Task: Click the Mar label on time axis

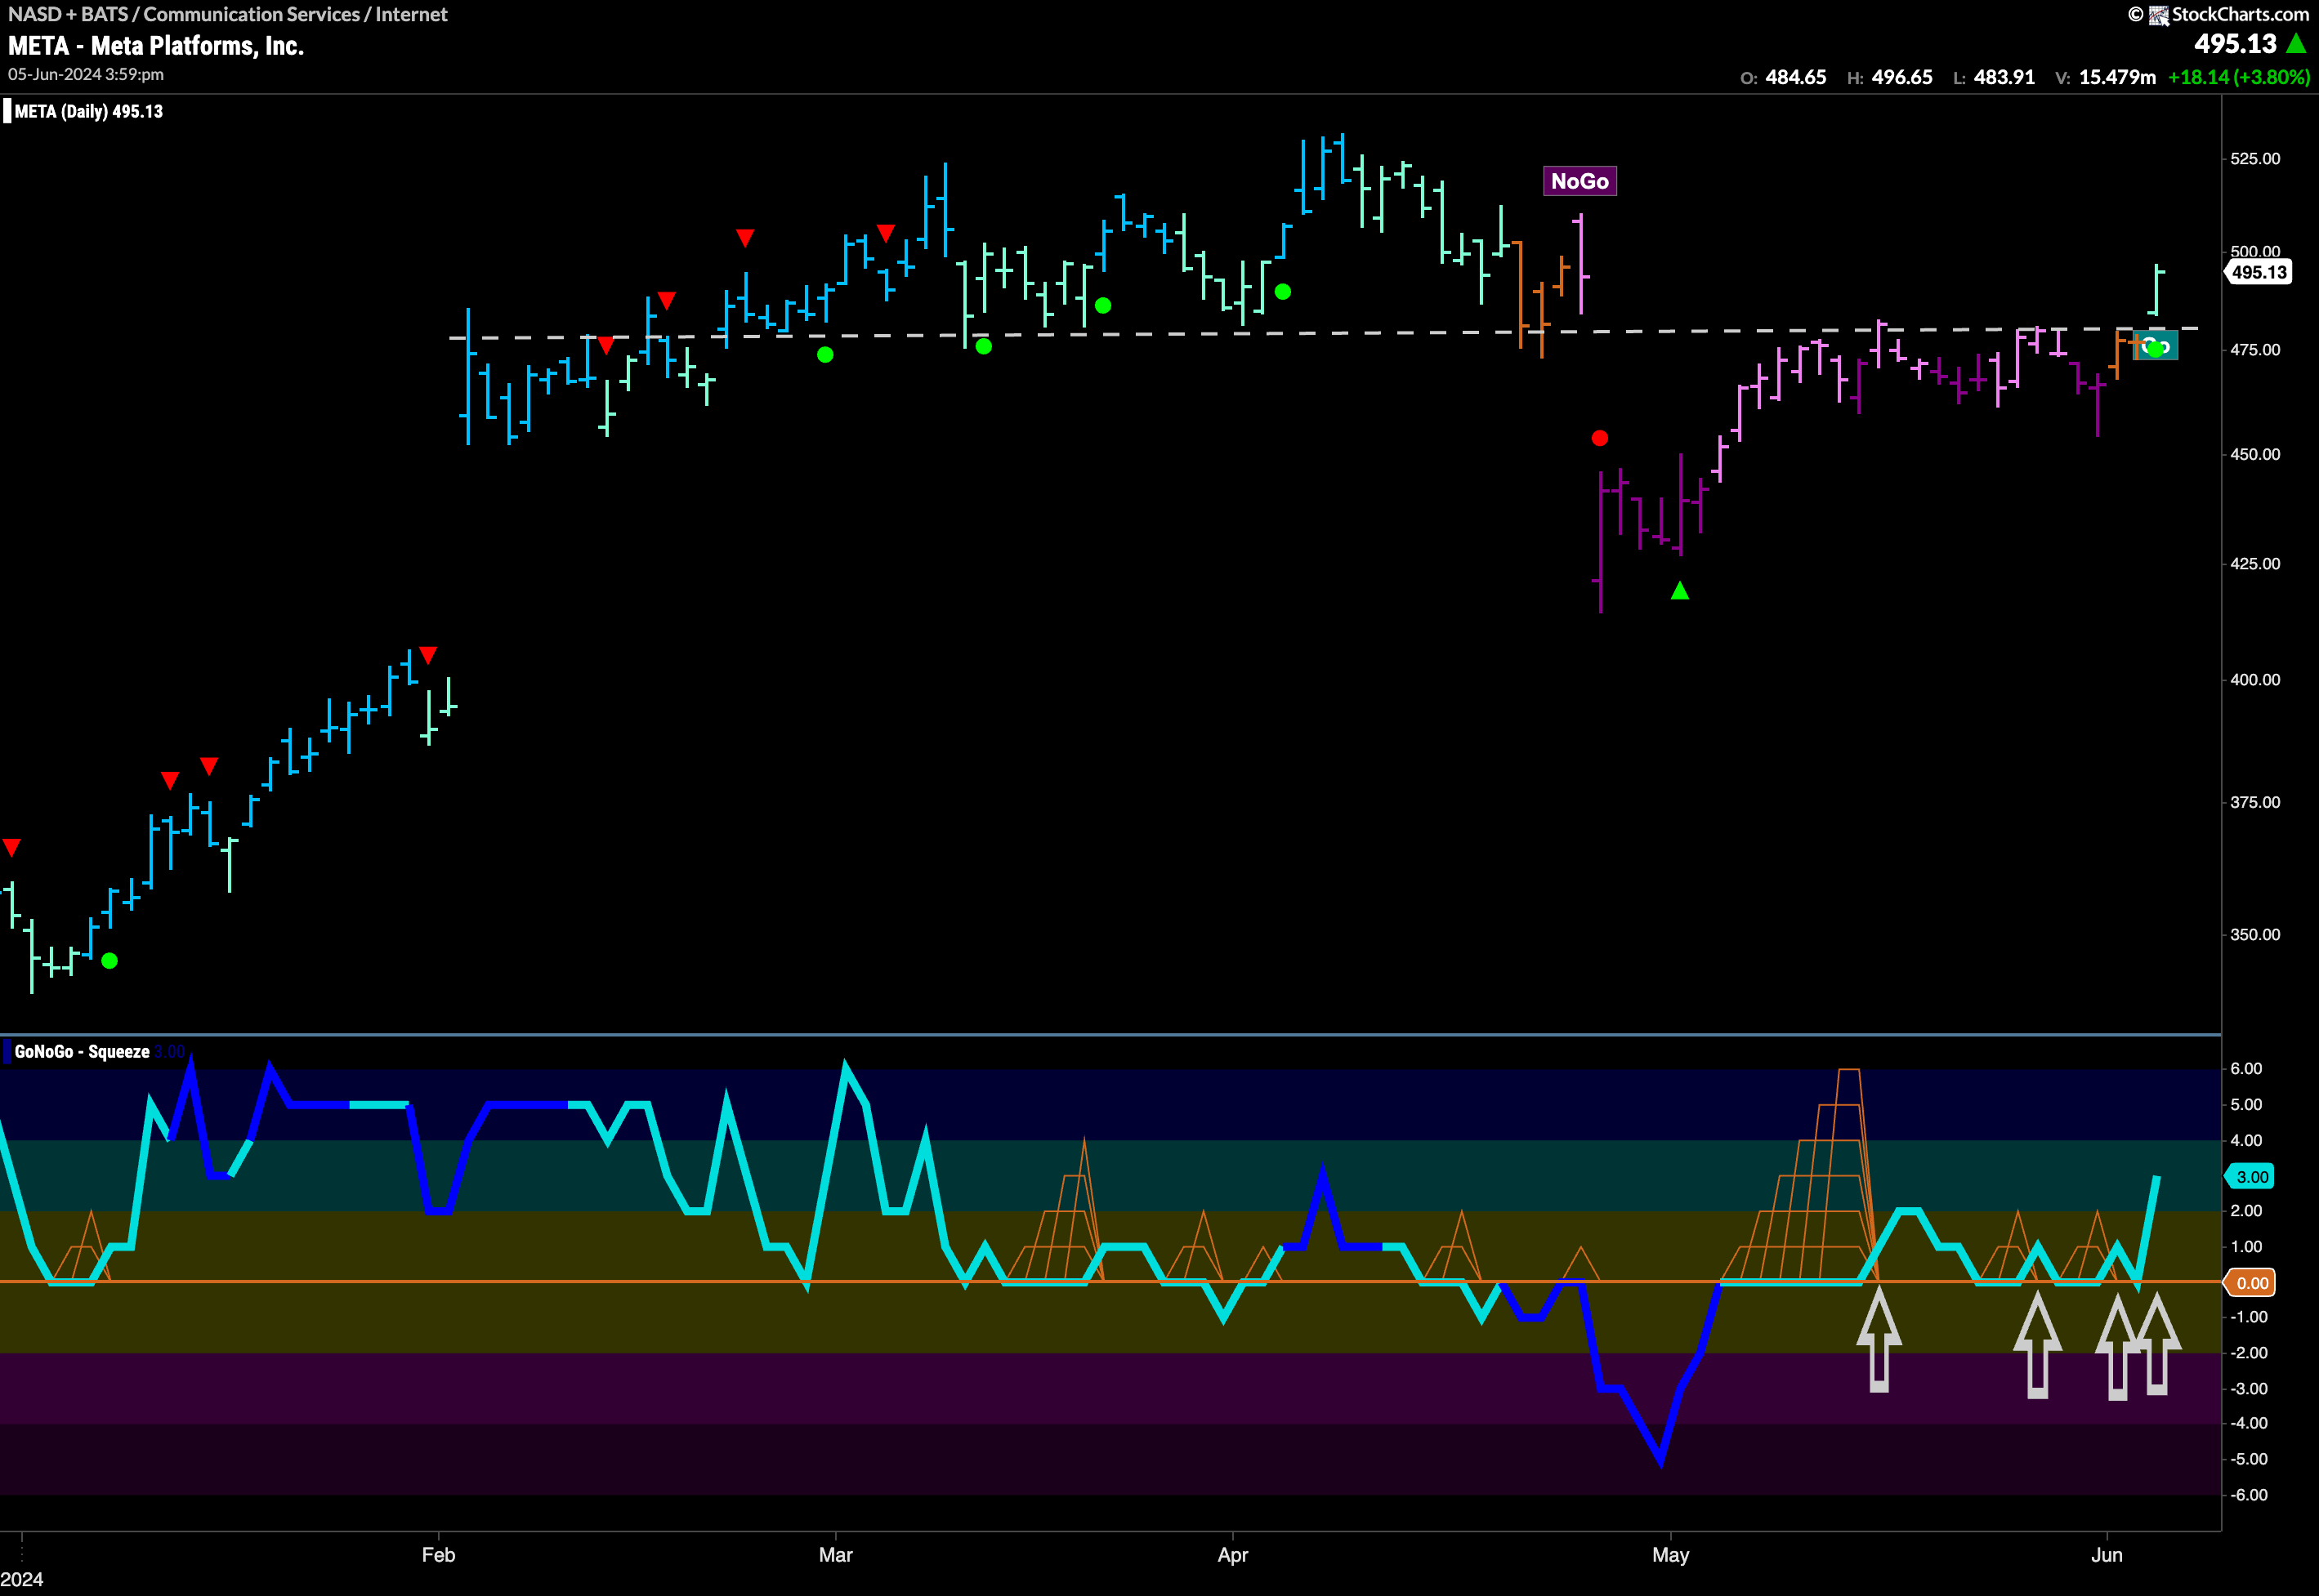Action: click(x=835, y=1555)
